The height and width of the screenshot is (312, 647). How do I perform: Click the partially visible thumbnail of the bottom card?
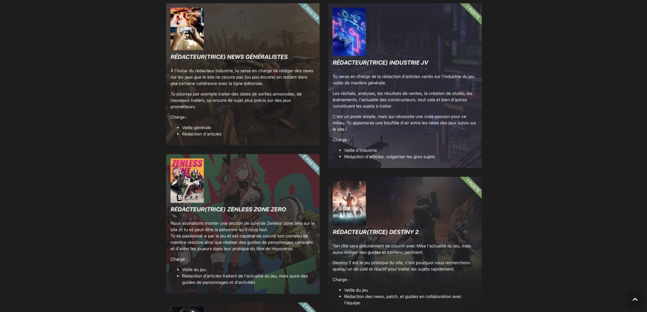pos(187,310)
